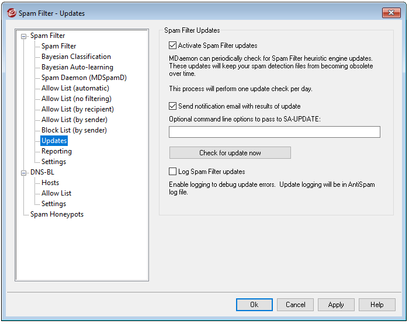409x324 pixels.
Task: Close the Spam Filter dialog window
Action: click(x=390, y=13)
